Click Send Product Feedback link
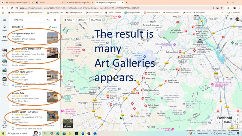Screen dimensions: 242x136 tap(219, 130)
